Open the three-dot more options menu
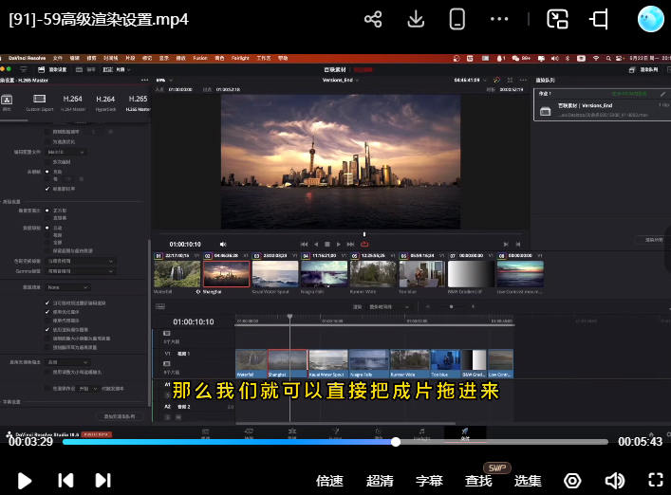 tap(499, 19)
